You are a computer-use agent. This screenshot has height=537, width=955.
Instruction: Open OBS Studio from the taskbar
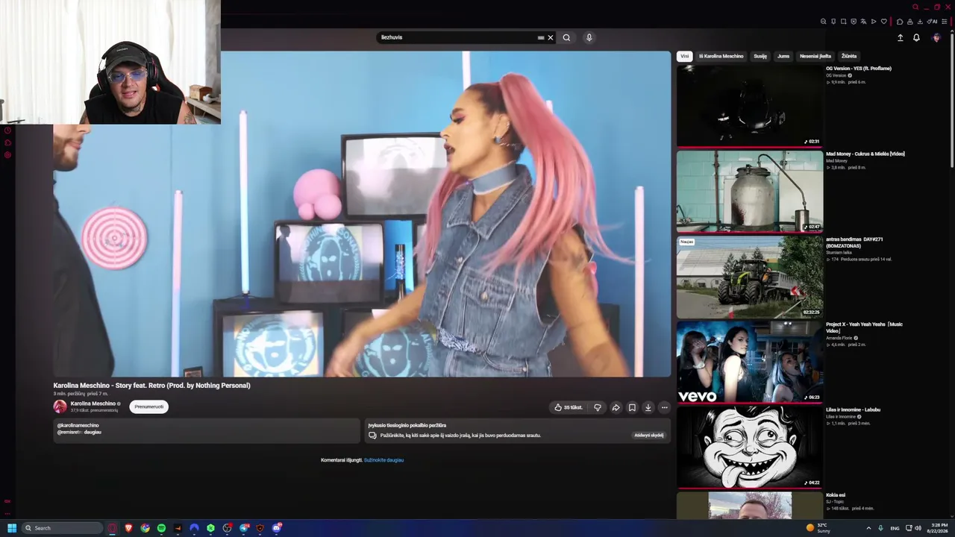tap(227, 528)
